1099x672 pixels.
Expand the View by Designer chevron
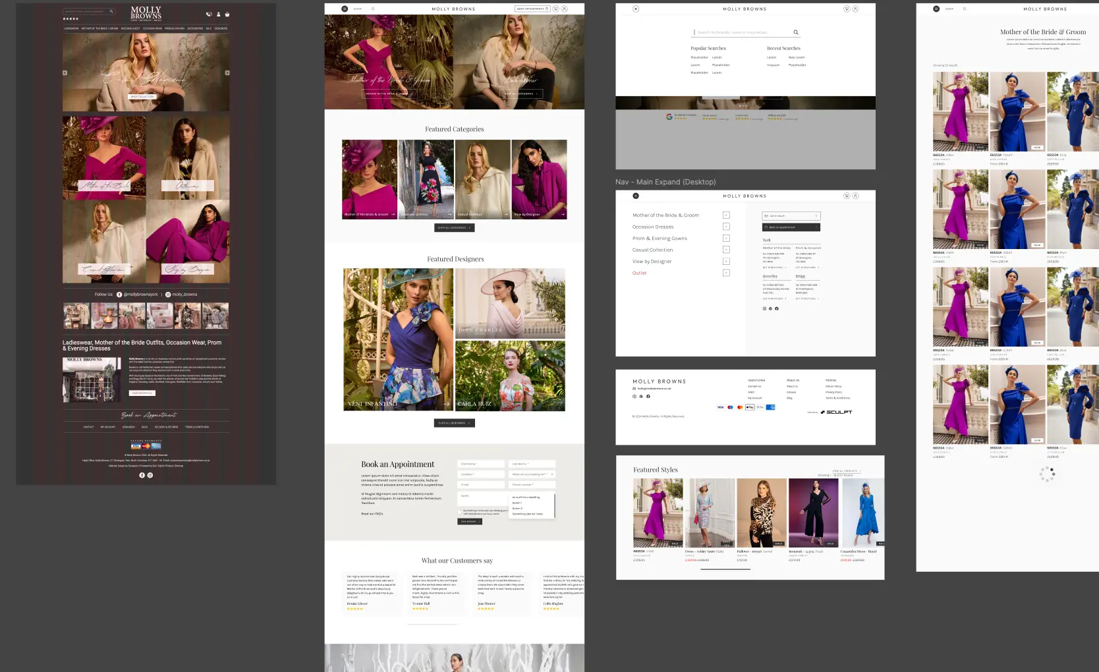coord(726,261)
